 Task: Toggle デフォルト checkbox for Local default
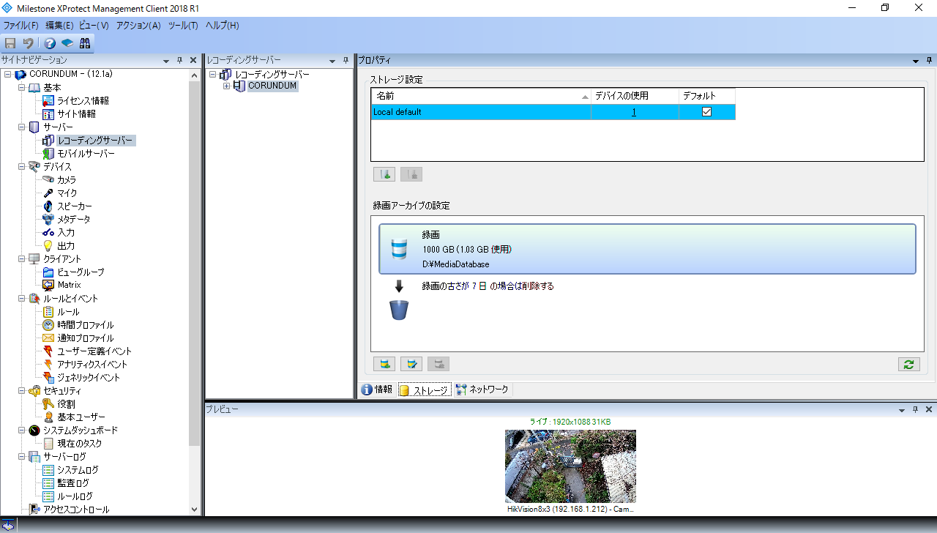point(706,112)
